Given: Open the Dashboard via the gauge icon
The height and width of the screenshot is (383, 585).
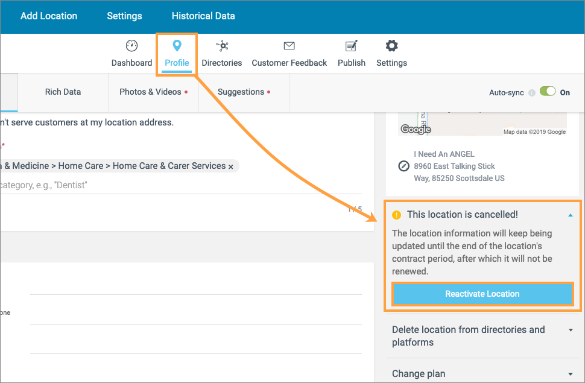Looking at the screenshot, I should pyautogui.click(x=131, y=46).
